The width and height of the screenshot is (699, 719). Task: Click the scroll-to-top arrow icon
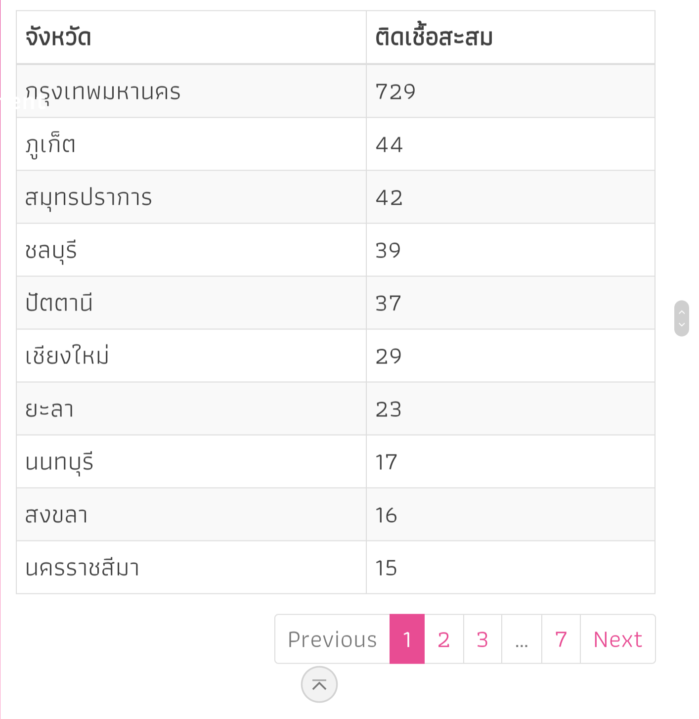click(x=319, y=684)
